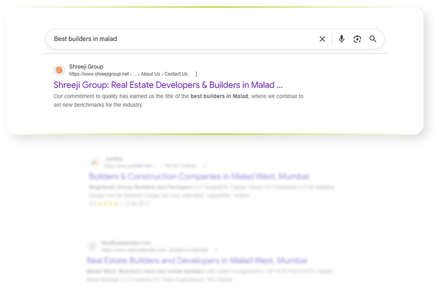Click the star rating in Builders & Construction result

(108, 204)
